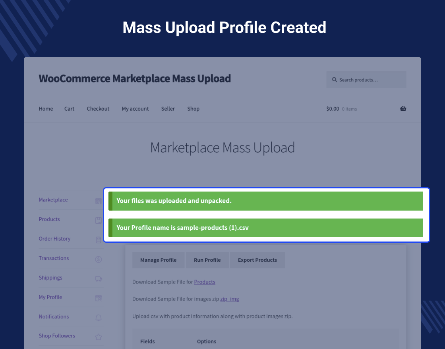Click the search magnifier icon
Image resolution: width=445 pixels, height=349 pixels.
point(335,80)
